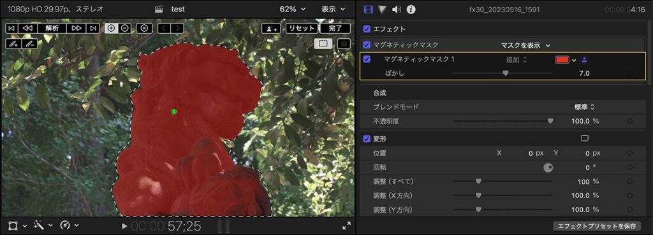Click the transform on-screen controls rectangle icon
Image resolution: width=653 pixels, height=235 pixels.
(584, 138)
